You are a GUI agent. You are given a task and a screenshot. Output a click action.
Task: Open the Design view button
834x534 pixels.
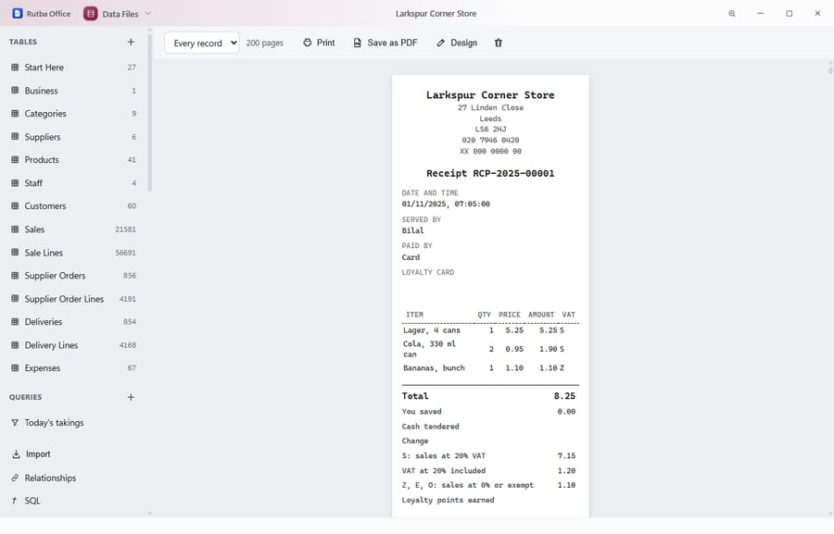point(457,43)
